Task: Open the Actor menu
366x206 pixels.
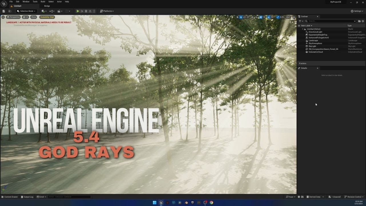Action: [x=59, y=2]
